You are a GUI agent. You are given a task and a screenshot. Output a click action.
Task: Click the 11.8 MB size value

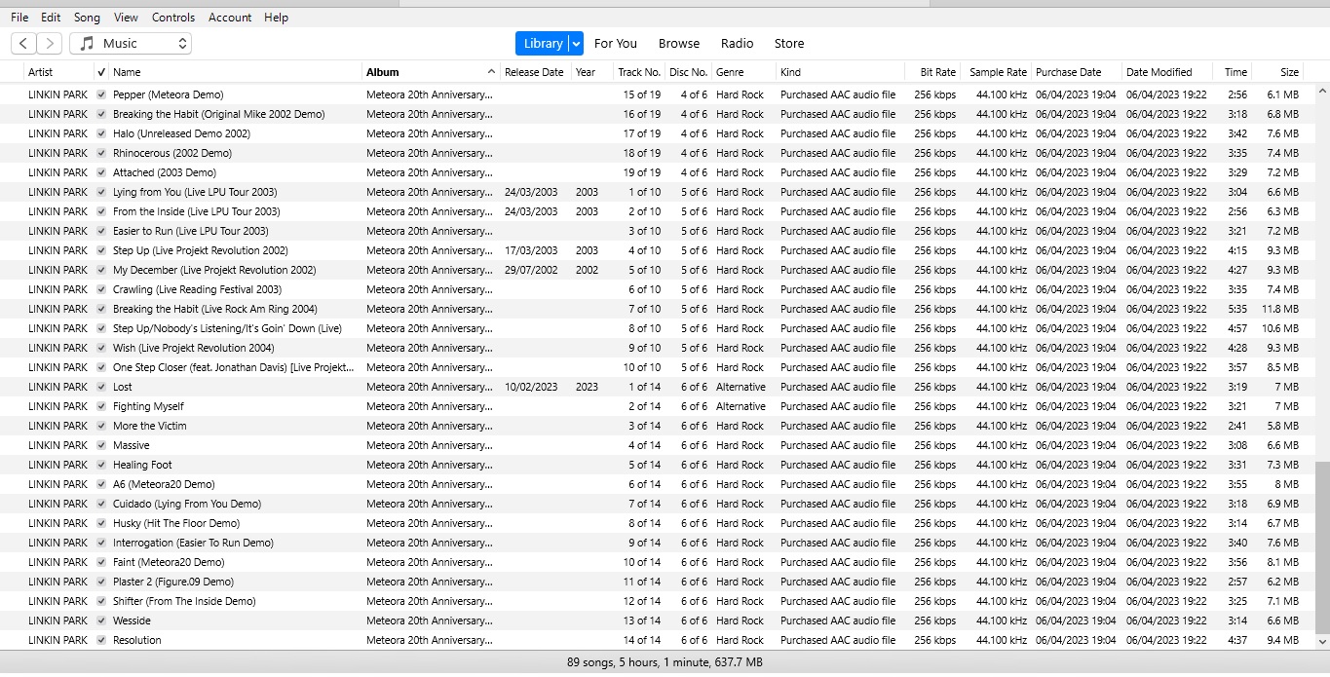(x=1280, y=309)
